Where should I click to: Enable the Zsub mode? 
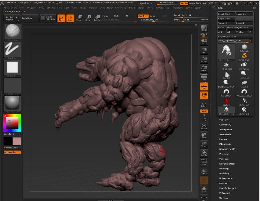coord(153,16)
